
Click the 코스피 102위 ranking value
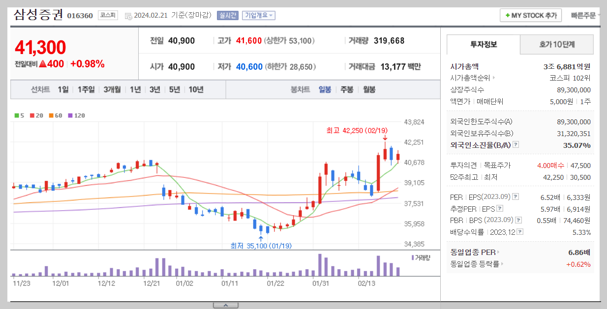[x=570, y=78]
